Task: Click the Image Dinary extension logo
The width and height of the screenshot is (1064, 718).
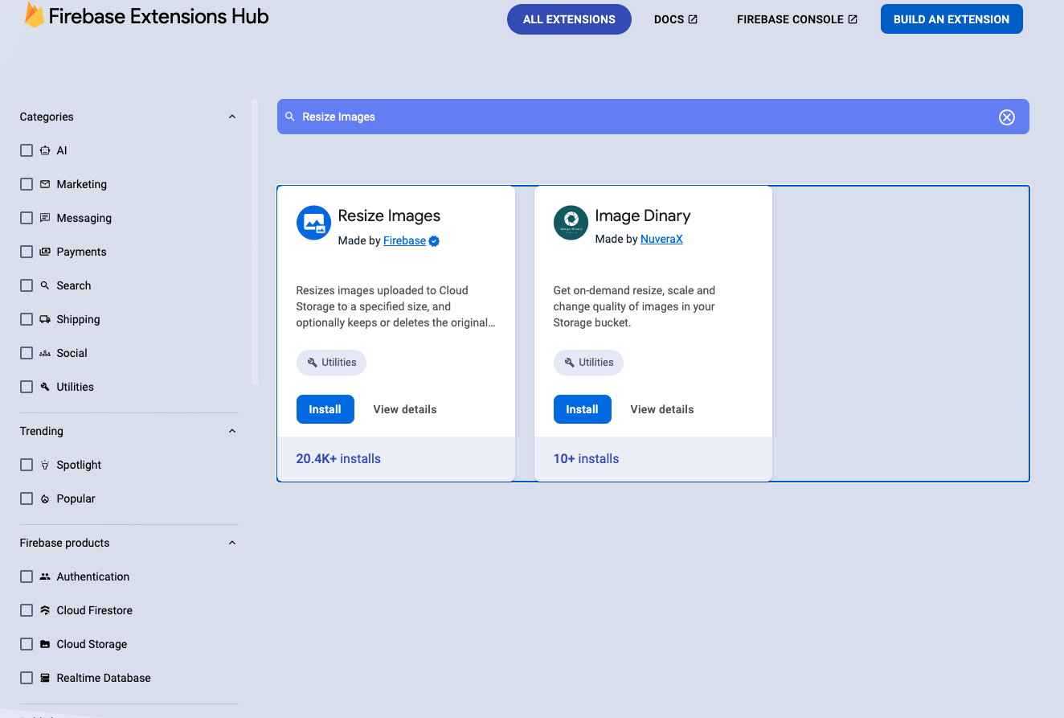Action: (571, 223)
